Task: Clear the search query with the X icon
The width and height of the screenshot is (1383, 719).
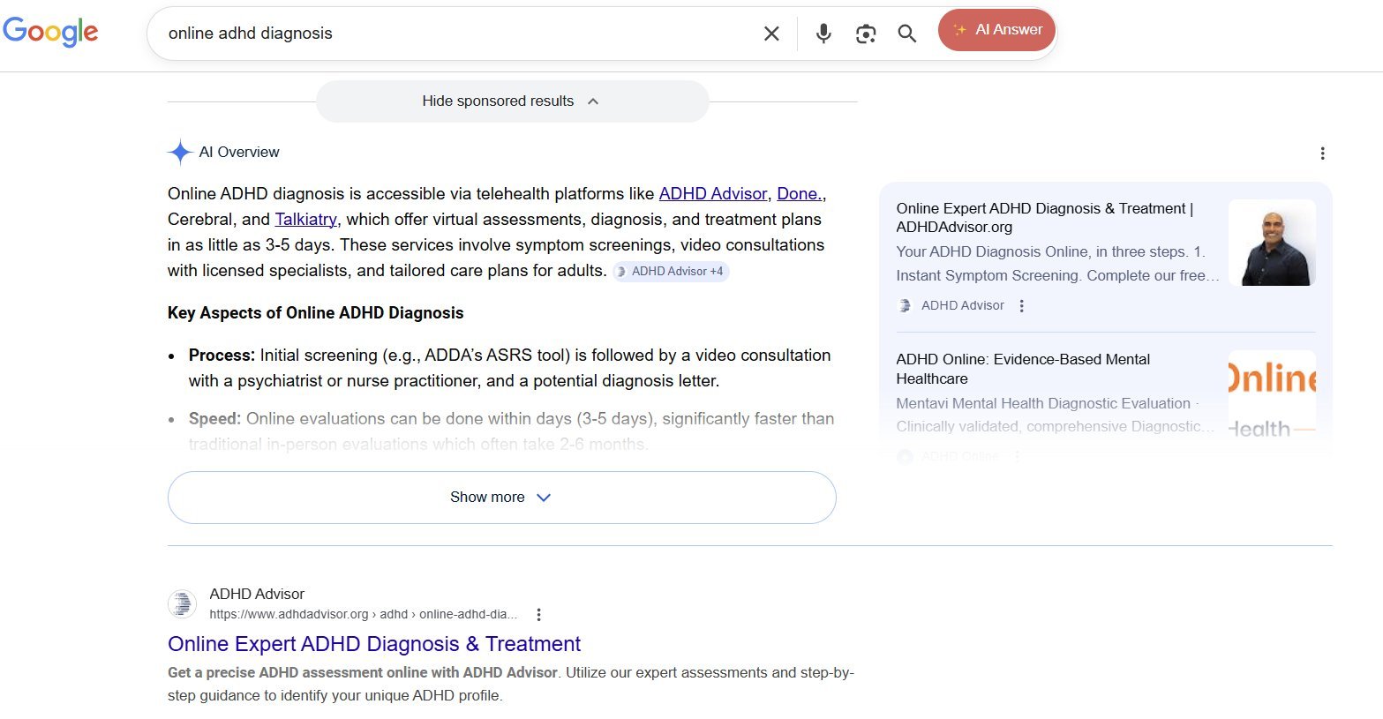Action: pos(770,33)
